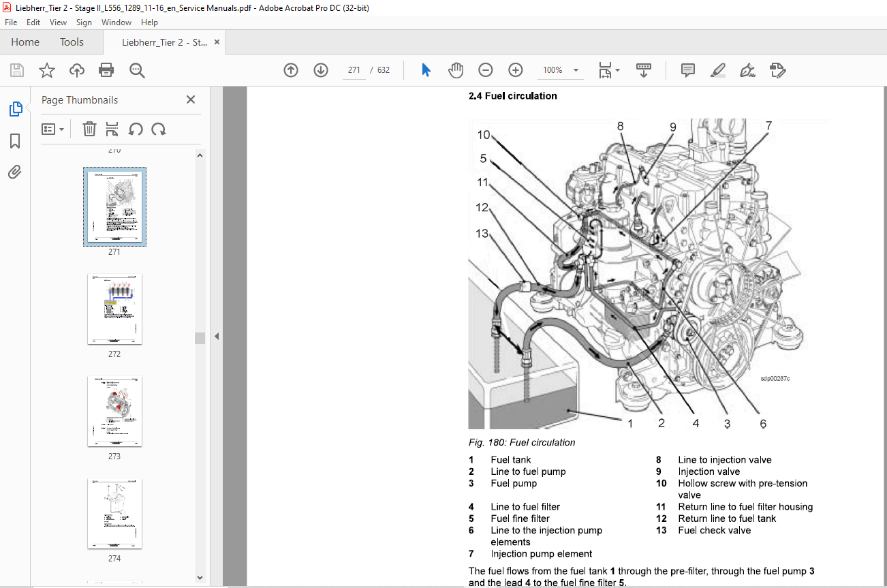Click the 'Injection valve' legend entry
This screenshot has height=588, width=887.
pos(709,471)
